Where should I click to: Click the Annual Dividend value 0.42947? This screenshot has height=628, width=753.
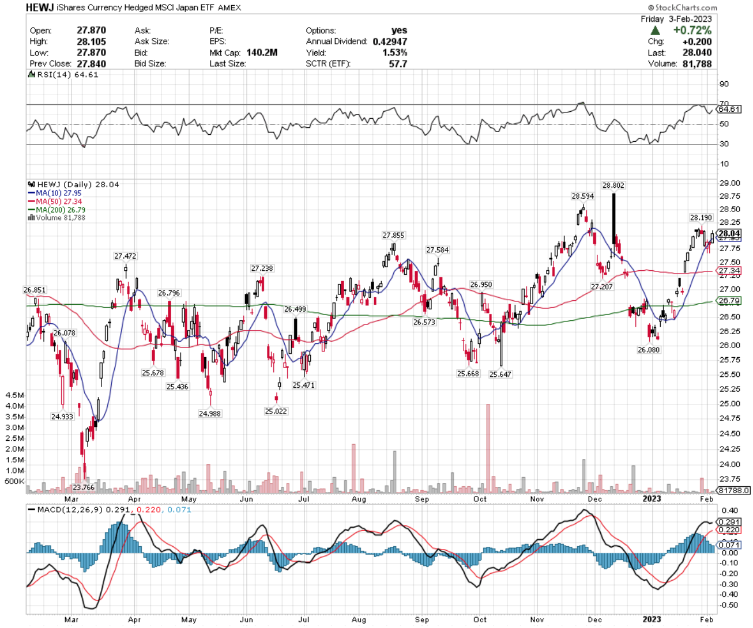[390, 41]
